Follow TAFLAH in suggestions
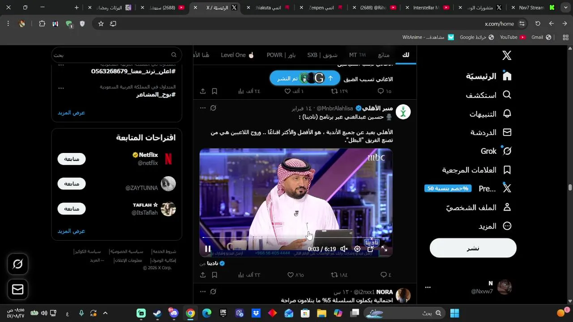This screenshot has width=573, height=322. coord(72,209)
